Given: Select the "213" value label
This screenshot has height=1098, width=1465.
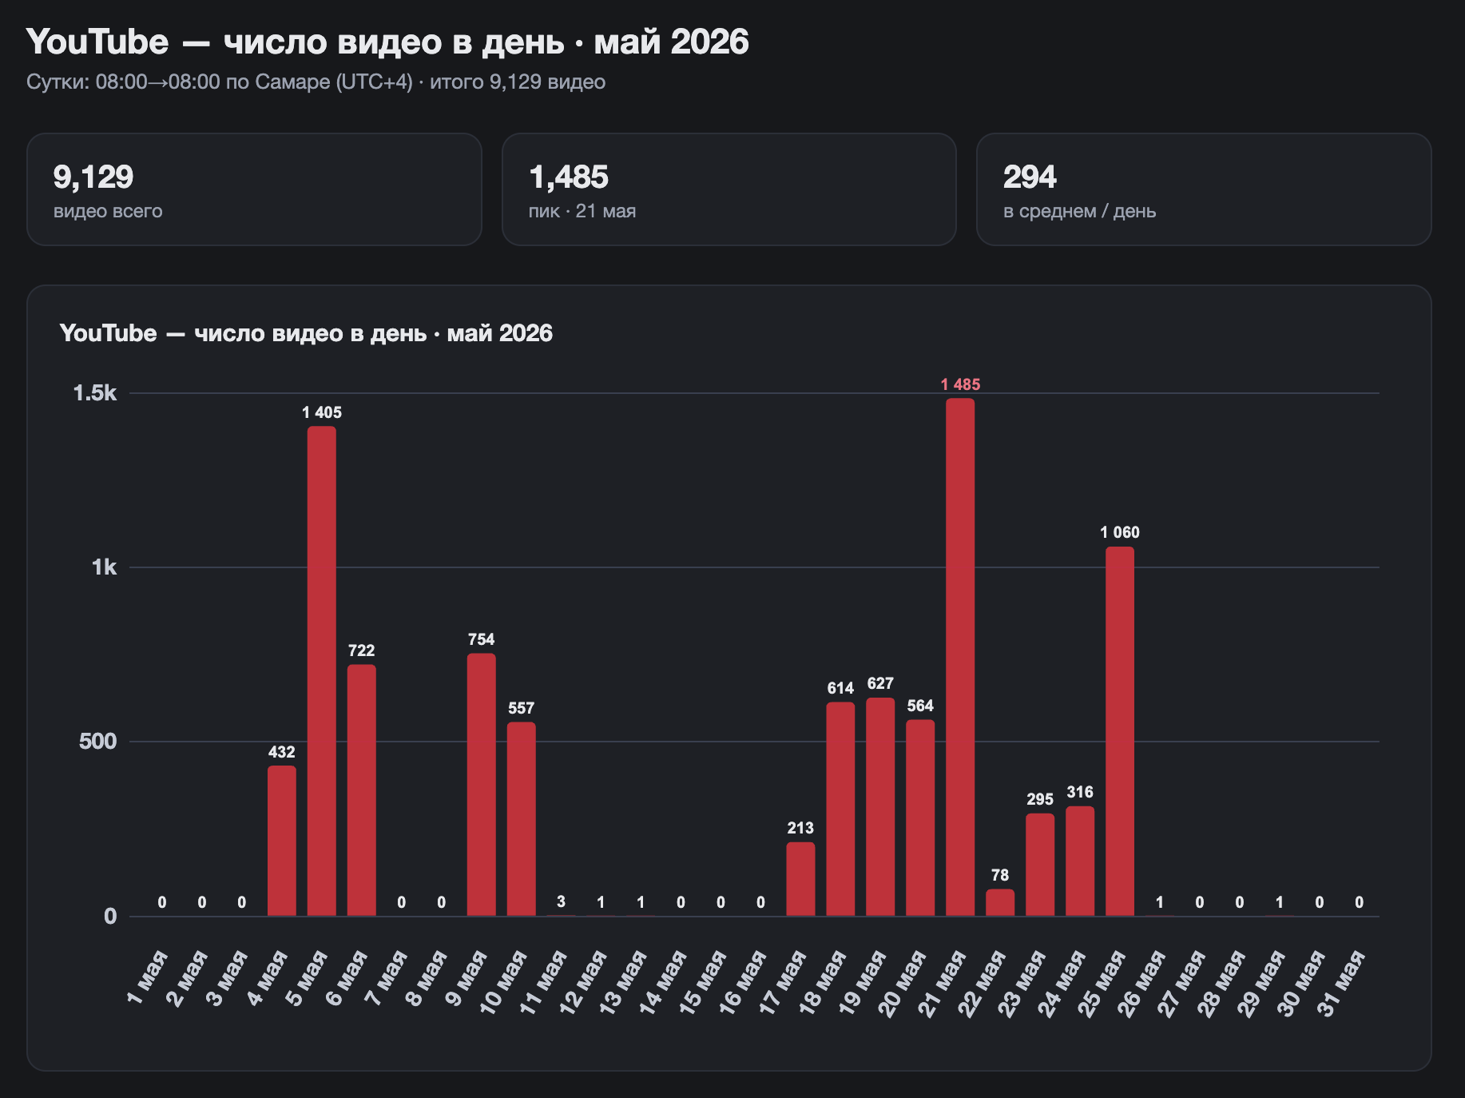Looking at the screenshot, I should pos(800,828).
